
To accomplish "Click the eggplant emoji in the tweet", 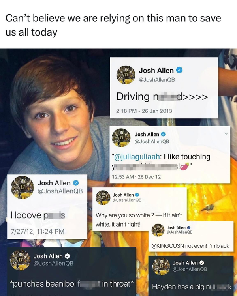I will 185,167.
